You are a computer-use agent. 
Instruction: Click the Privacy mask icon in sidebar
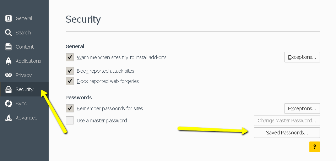[x=9, y=75]
